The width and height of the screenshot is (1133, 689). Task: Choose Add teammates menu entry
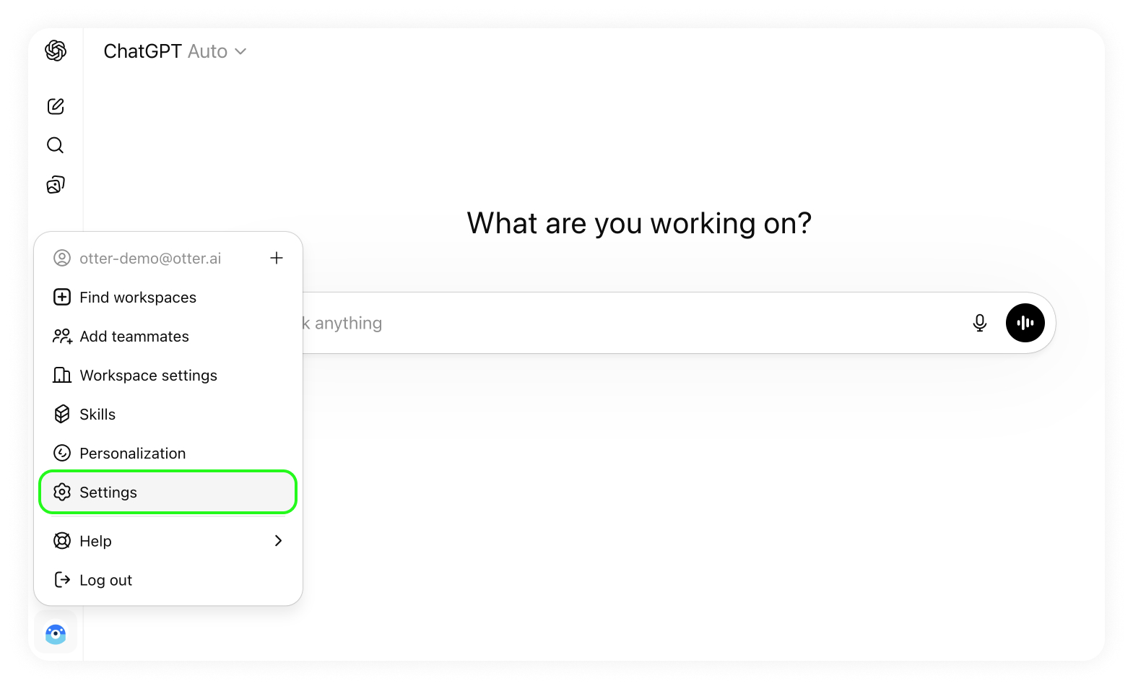pos(134,337)
